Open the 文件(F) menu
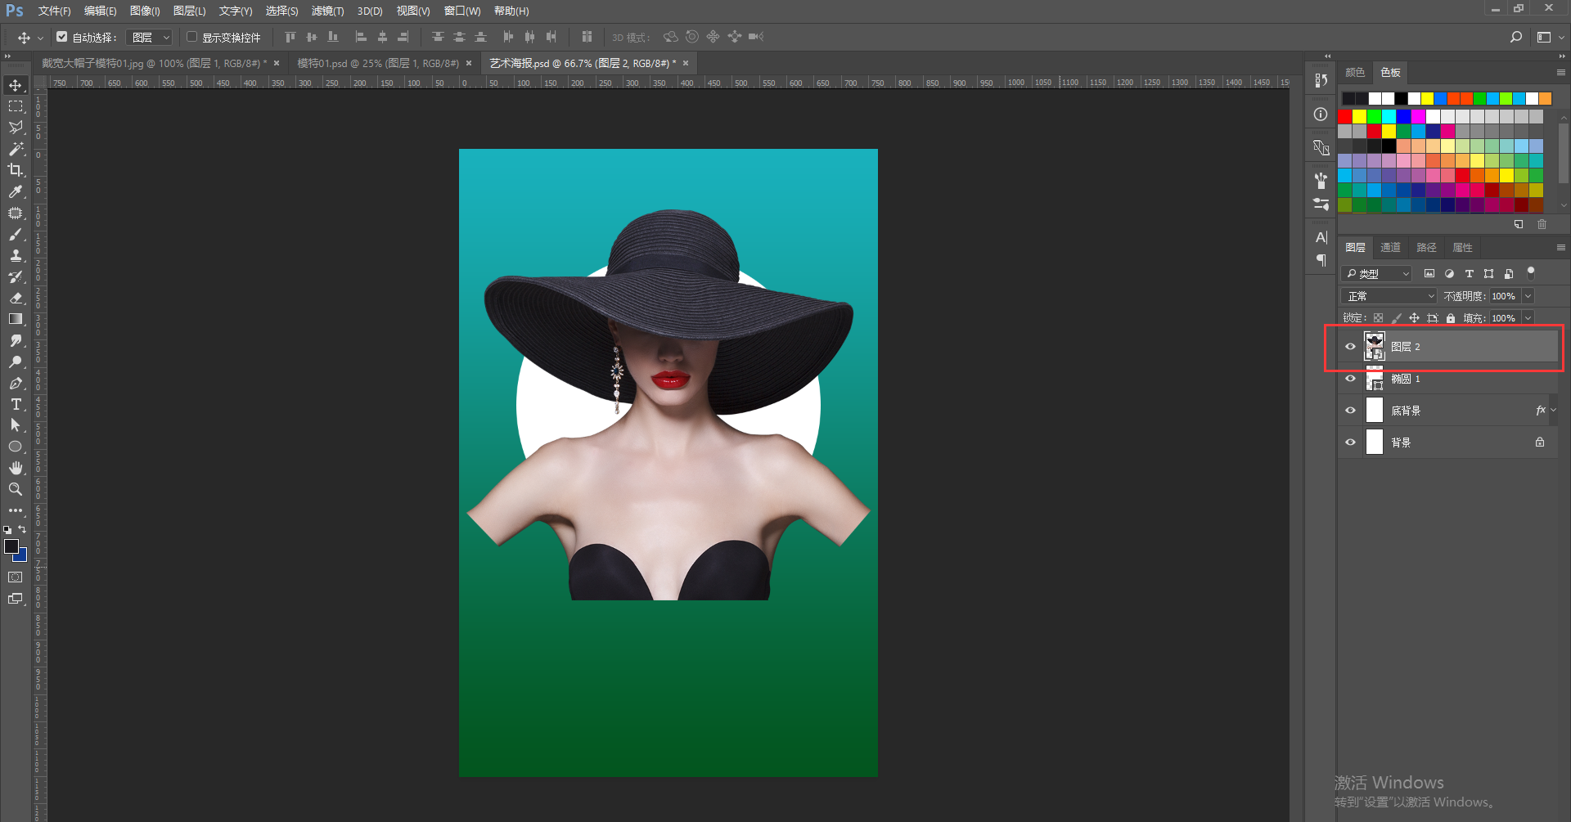 coord(54,11)
